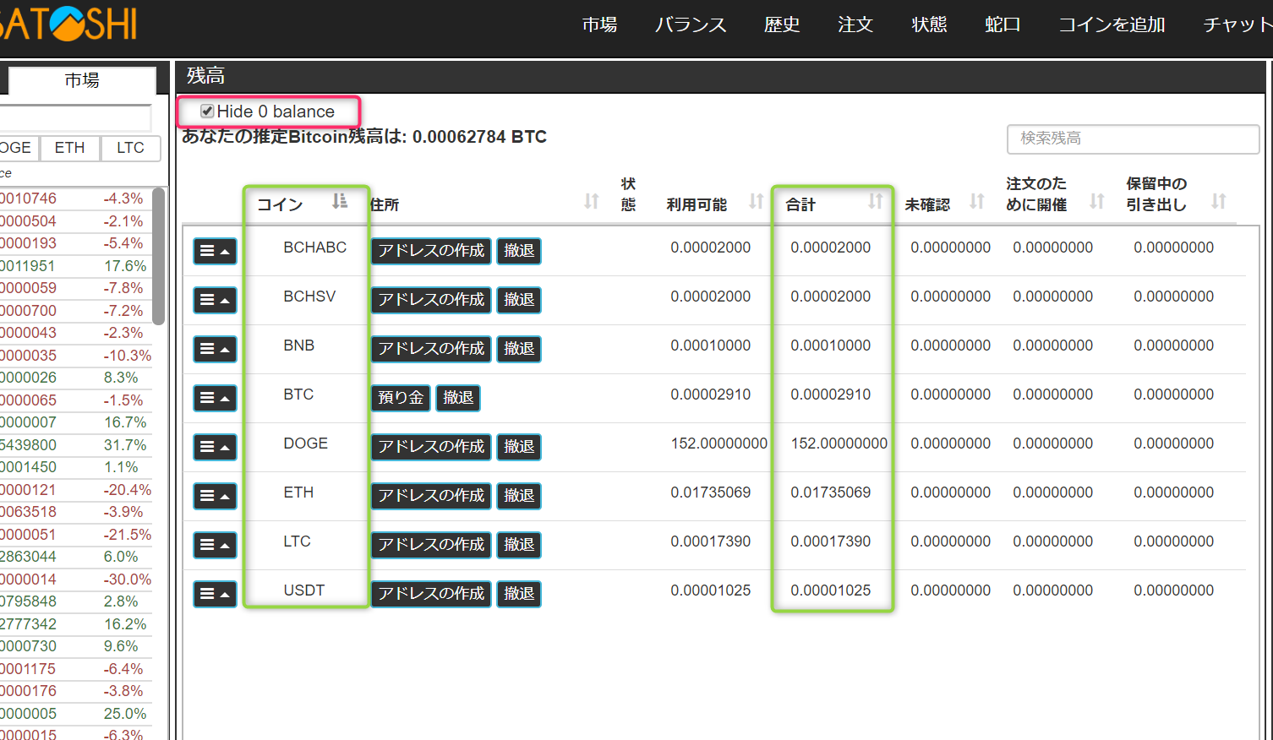Select the market row showing 17.6%
This screenshot has width=1273, height=740.
point(76,266)
